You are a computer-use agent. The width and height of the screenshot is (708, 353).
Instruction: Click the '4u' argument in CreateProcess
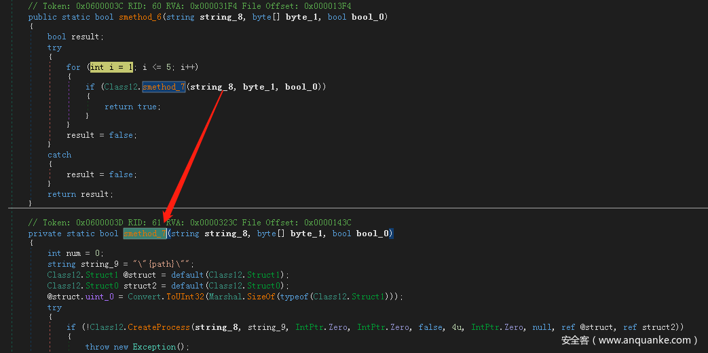(457, 327)
